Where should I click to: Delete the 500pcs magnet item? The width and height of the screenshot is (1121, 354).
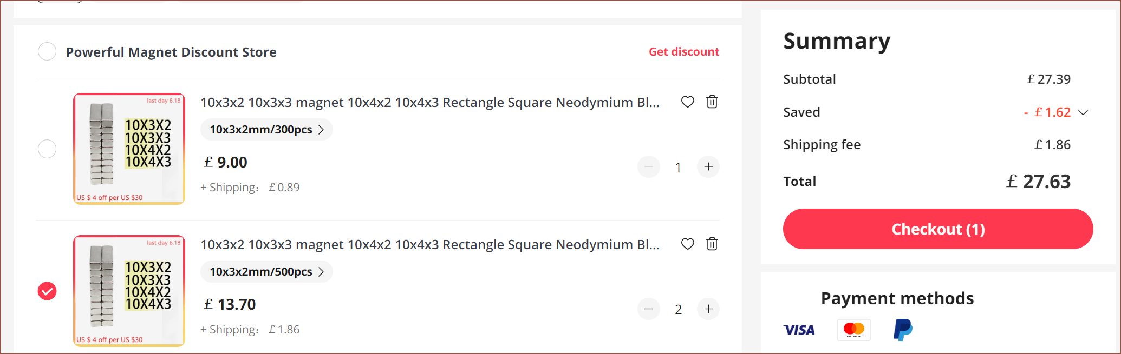point(712,244)
